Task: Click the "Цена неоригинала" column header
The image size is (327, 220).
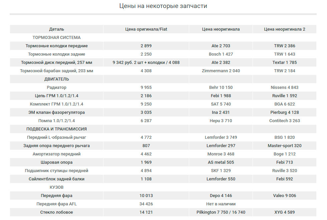Action: pyautogui.click(x=221, y=29)
